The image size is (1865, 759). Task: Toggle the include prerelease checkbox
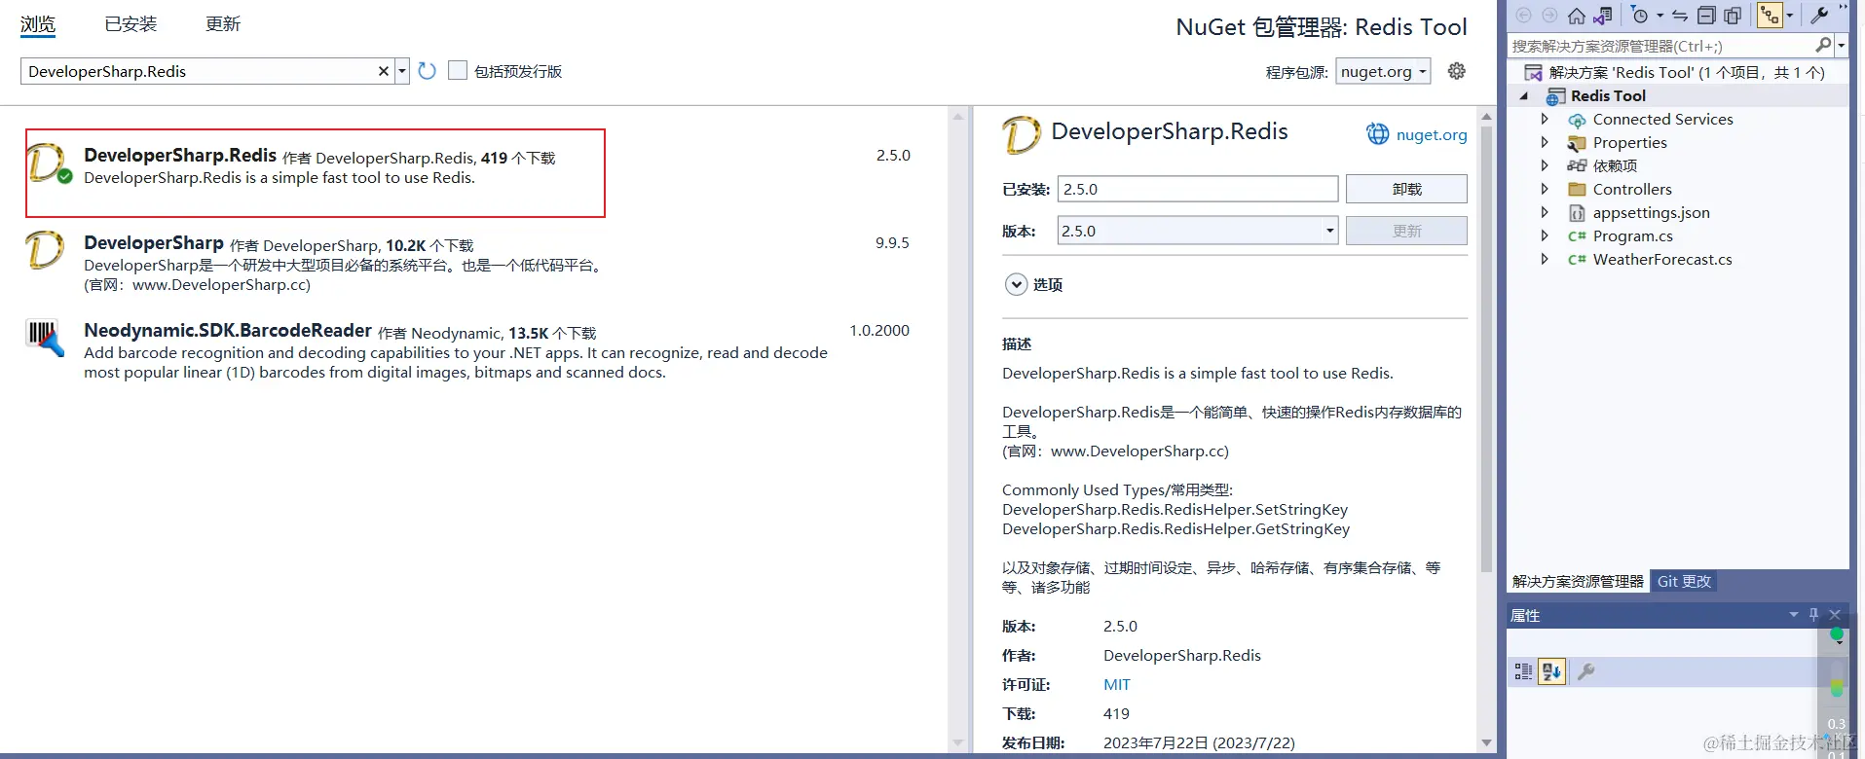tap(457, 70)
